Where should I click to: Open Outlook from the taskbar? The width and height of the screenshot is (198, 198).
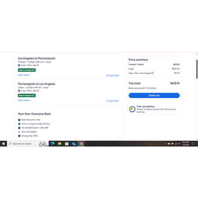click(x=74, y=143)
